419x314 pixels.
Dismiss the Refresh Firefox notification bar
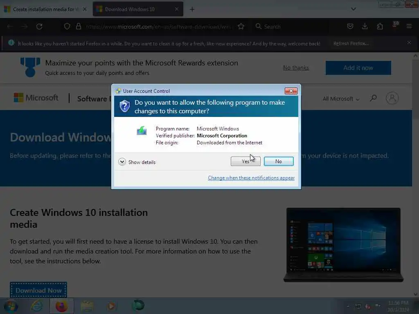pyautogui.click(x=409, y=43)
